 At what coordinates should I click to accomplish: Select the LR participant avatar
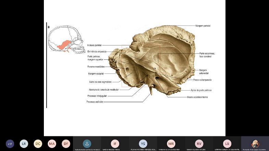coord(24,144)
